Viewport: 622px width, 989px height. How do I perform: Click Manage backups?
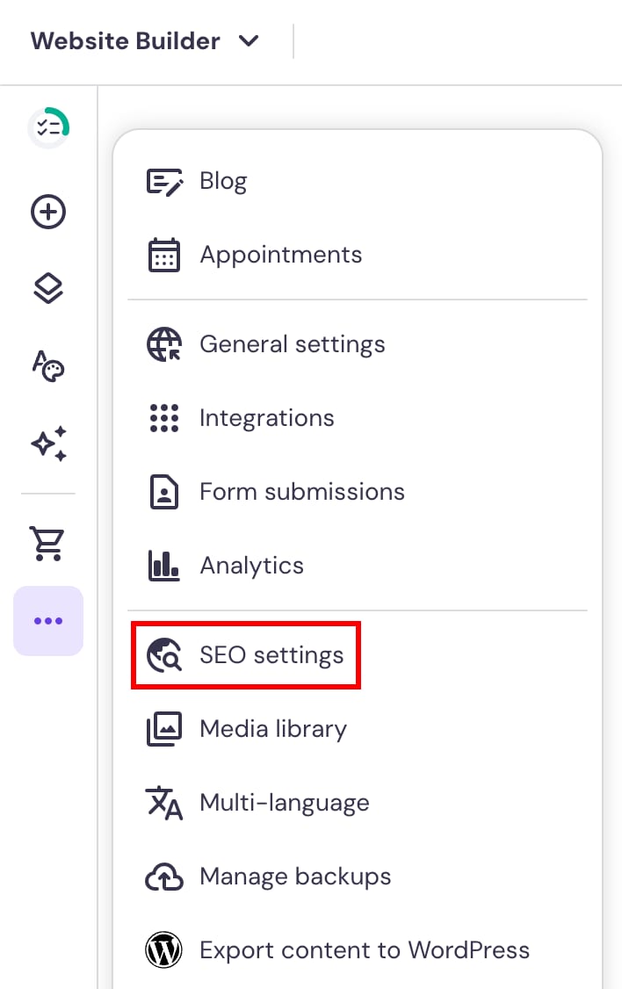pos(357,877)
